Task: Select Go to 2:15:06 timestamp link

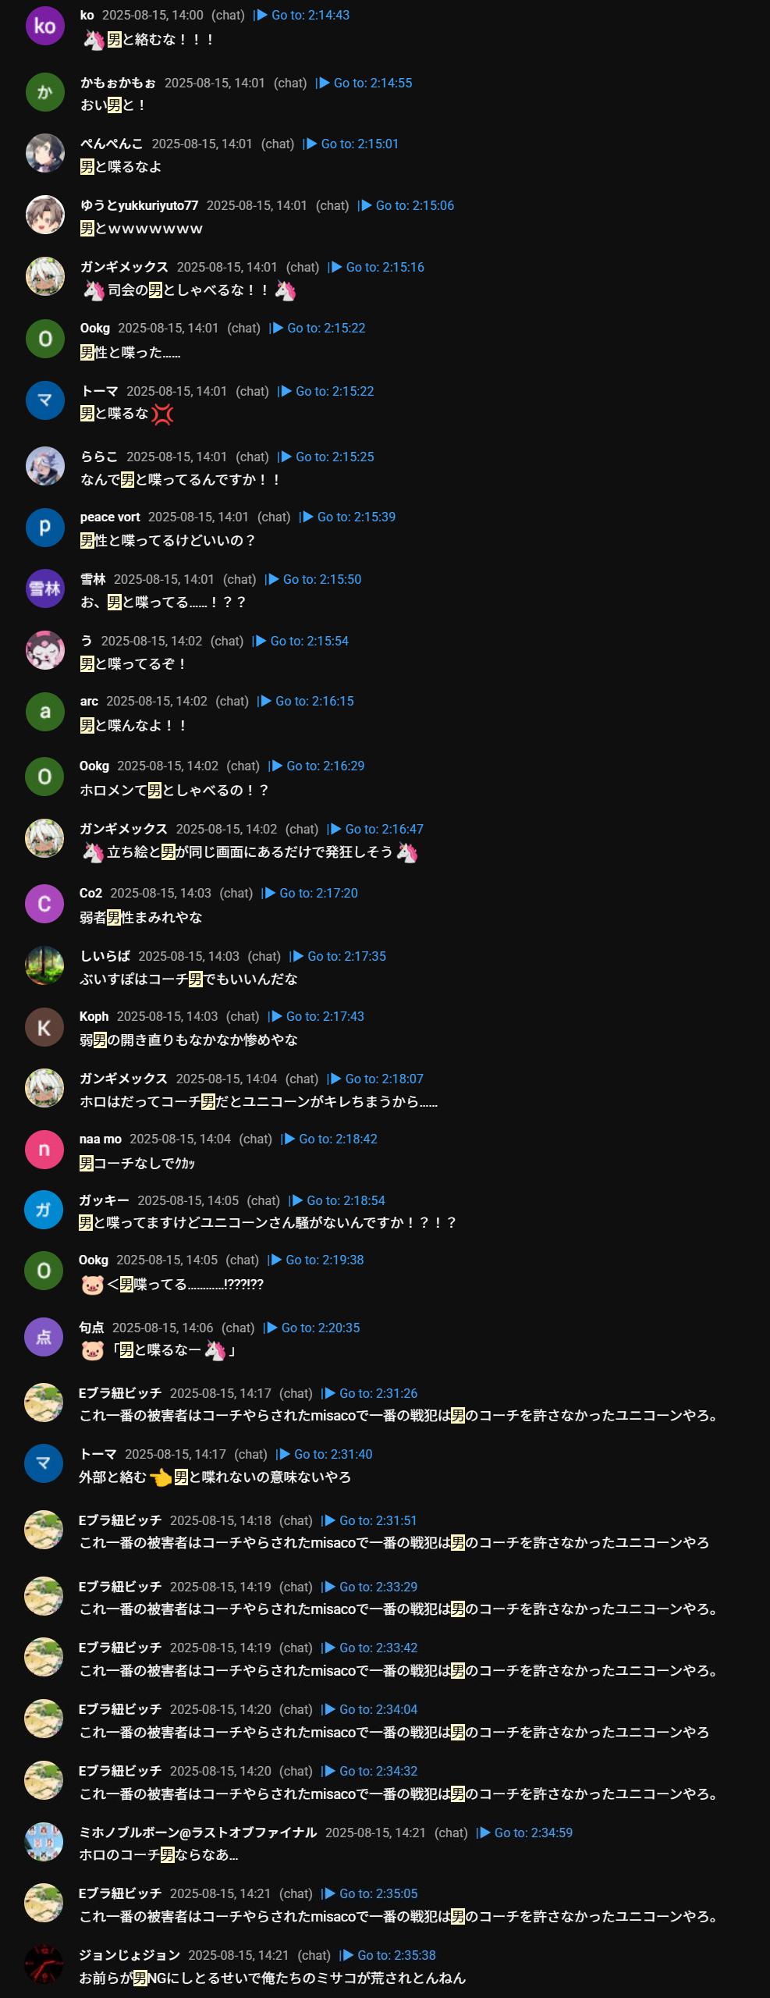Action: tap(407, 205)
